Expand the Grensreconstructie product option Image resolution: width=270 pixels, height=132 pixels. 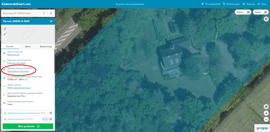(x=51, y=119)
